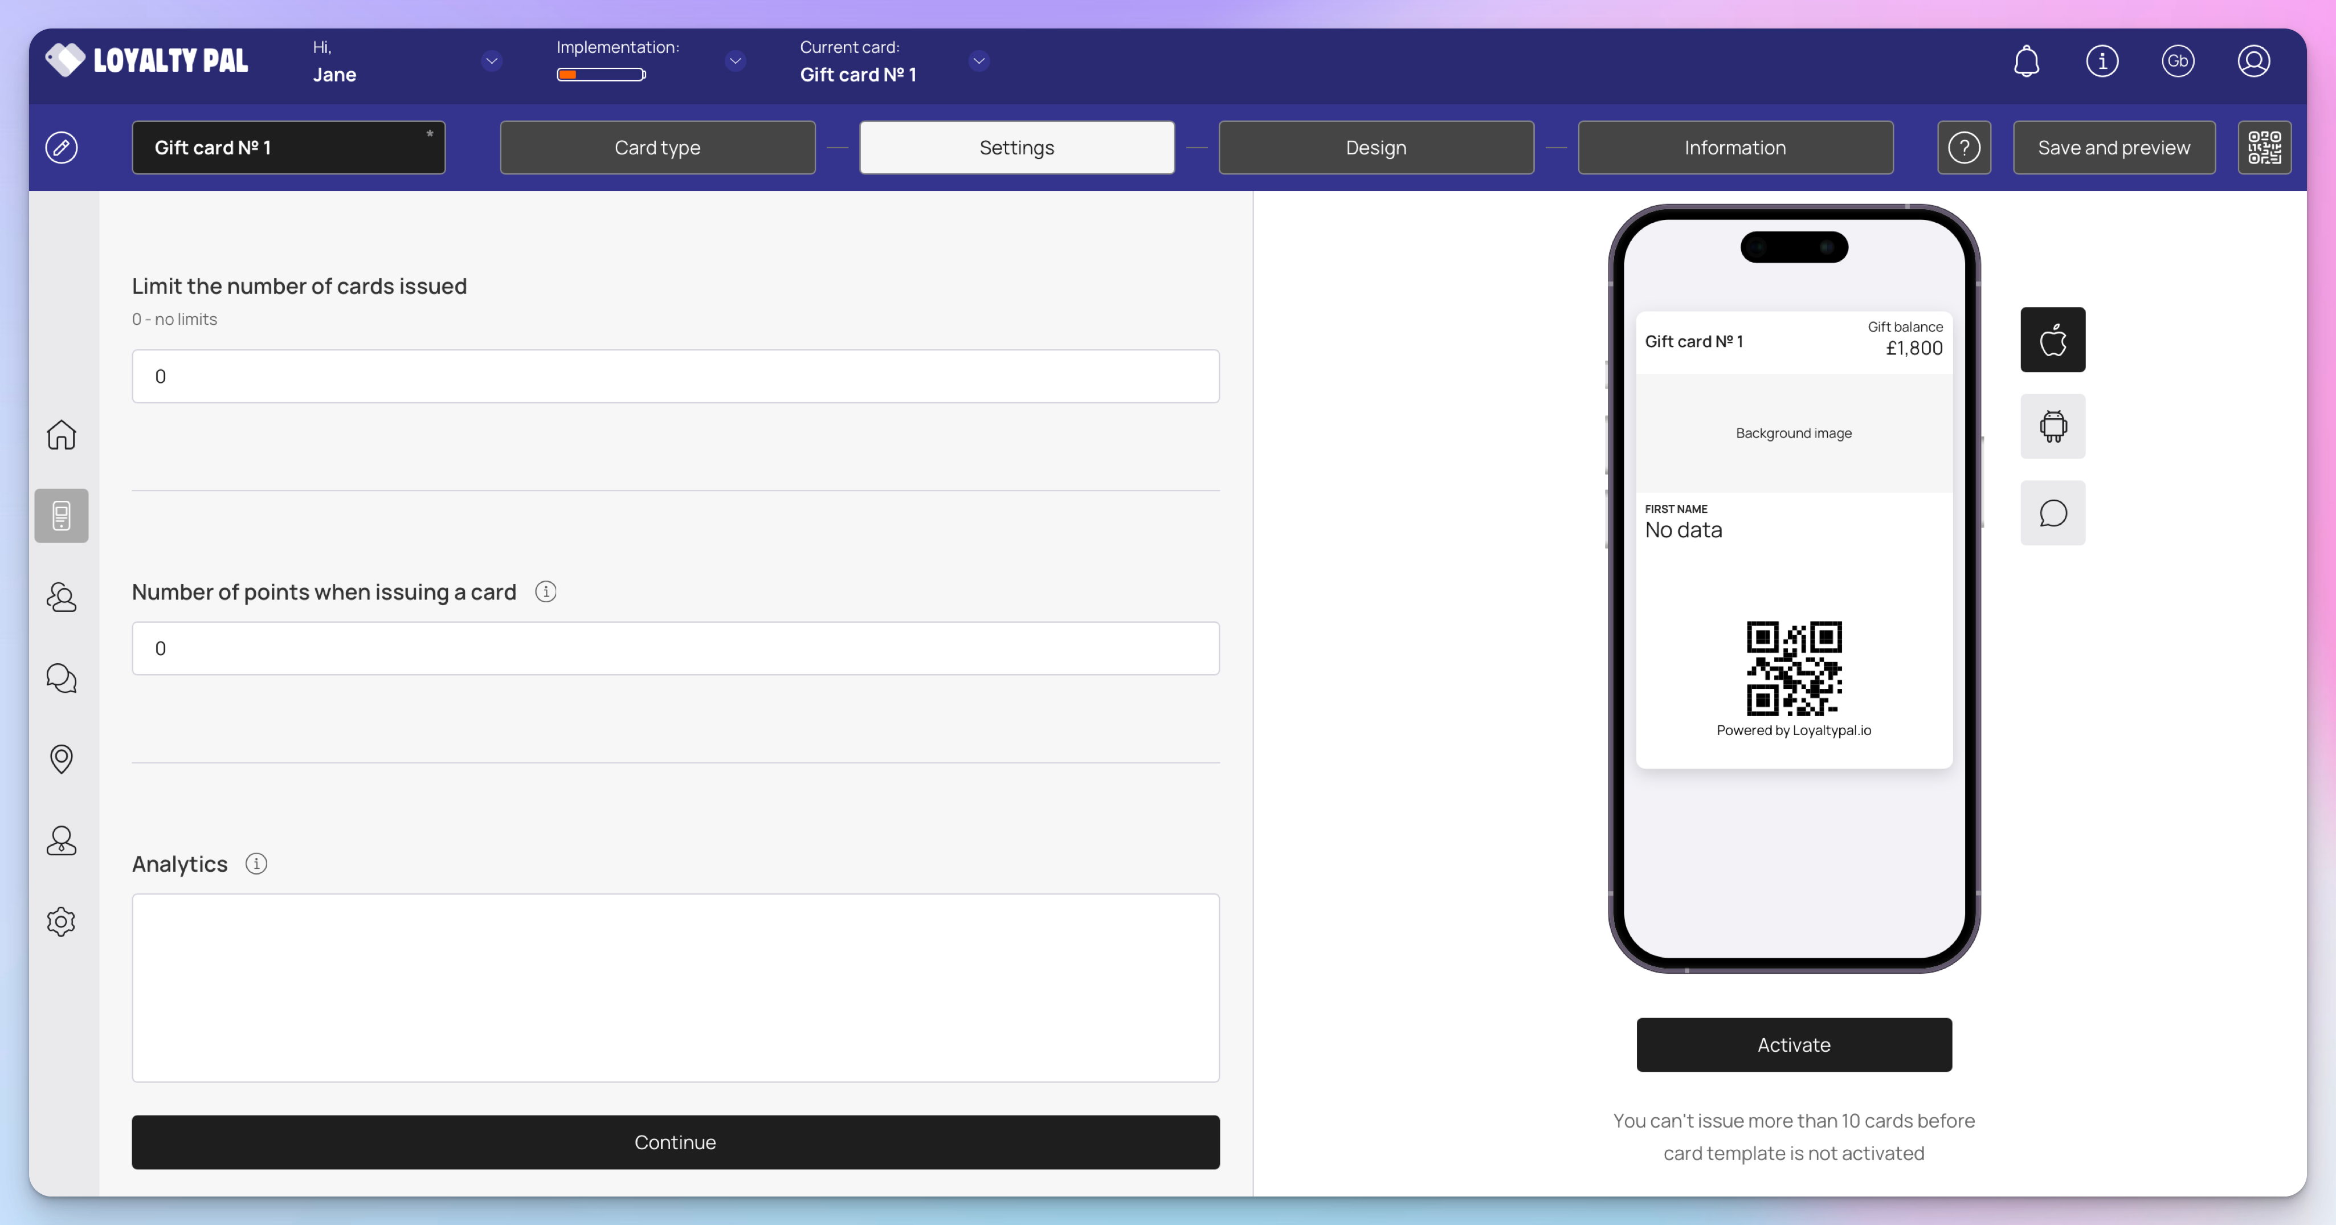The image size is (2336, 1225).
Task: Go to the Card type step
Action: point(657,147)
